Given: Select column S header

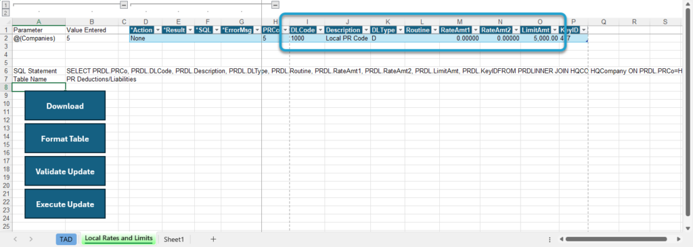Looking at the screenshot, I should 665,22.
